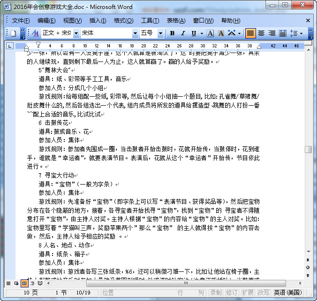The image size is (317, 301).
Task: Click the line spacing icon
Action: pos(294,33)
